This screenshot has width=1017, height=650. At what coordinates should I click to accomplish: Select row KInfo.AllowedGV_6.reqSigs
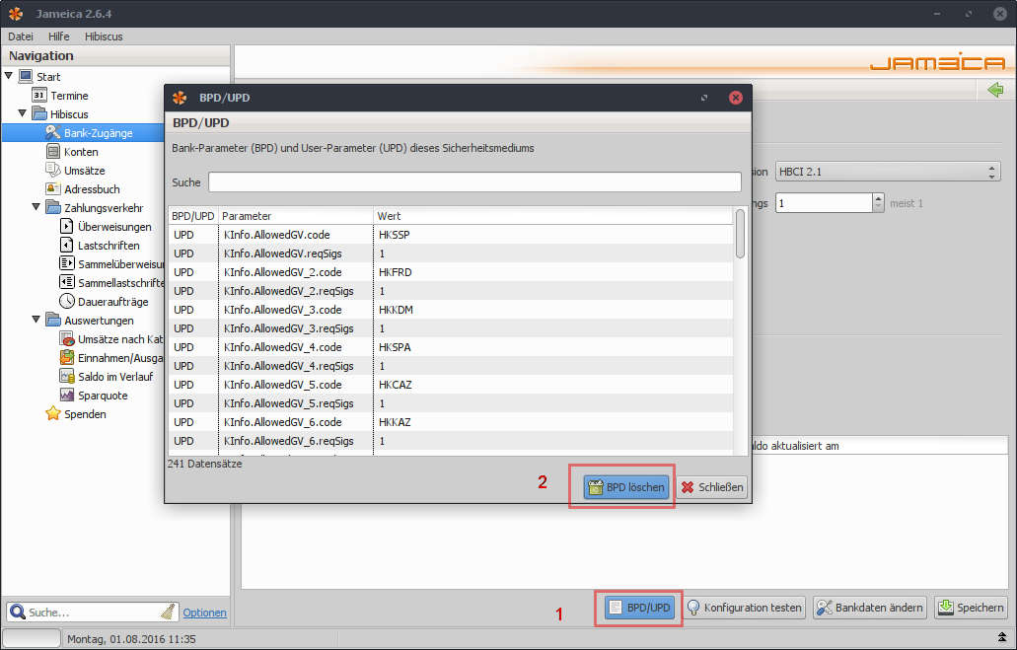point(451,441)
